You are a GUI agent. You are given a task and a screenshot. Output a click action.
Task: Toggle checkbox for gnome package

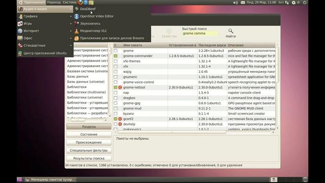click(116, 51)
